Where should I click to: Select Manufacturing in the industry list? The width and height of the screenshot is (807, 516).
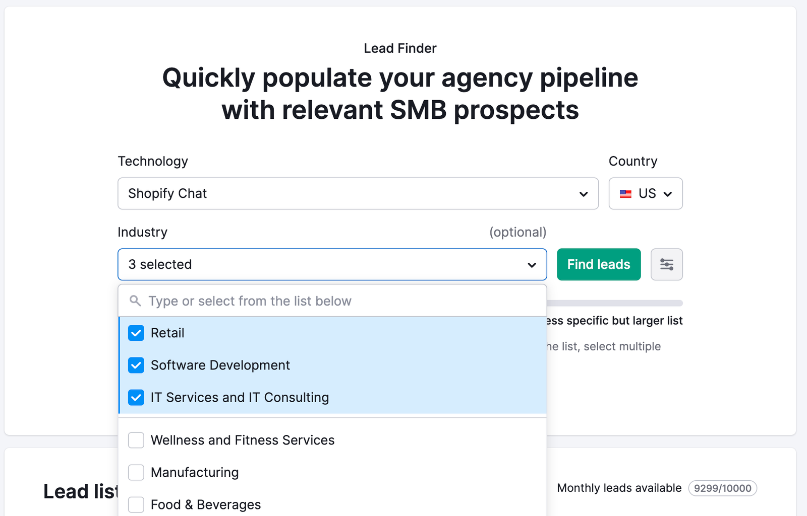(195, 472)
